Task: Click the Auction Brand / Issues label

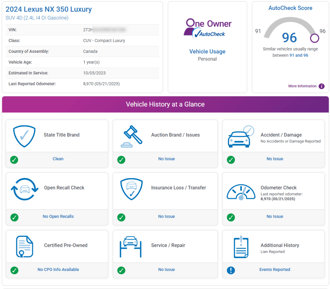Action: [x=176, y=135]
